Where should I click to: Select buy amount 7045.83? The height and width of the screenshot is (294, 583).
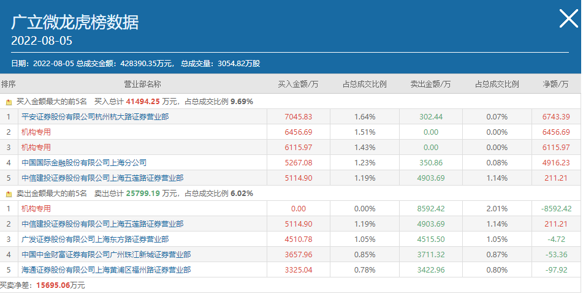(x=298, y=117)
